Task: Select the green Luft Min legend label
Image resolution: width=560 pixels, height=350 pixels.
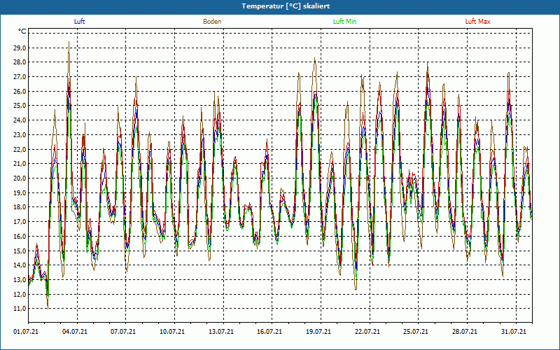Action: click(x=344, y=22)
